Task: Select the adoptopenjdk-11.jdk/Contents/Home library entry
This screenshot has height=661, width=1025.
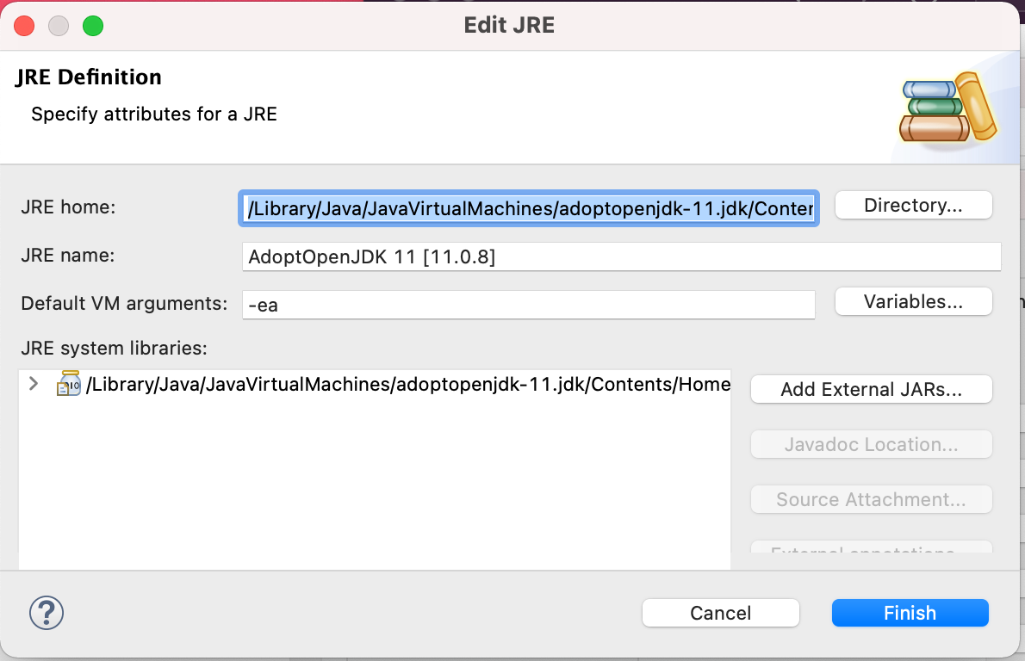Action: 408,384
